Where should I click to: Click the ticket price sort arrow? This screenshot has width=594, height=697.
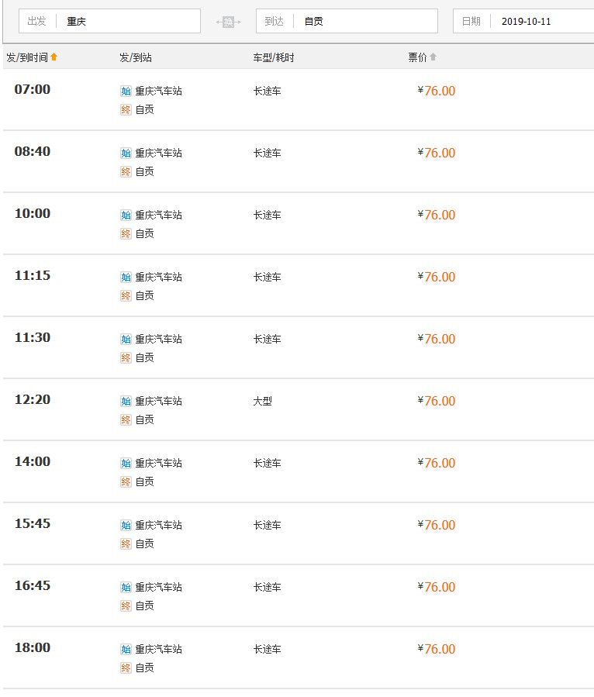433,57
